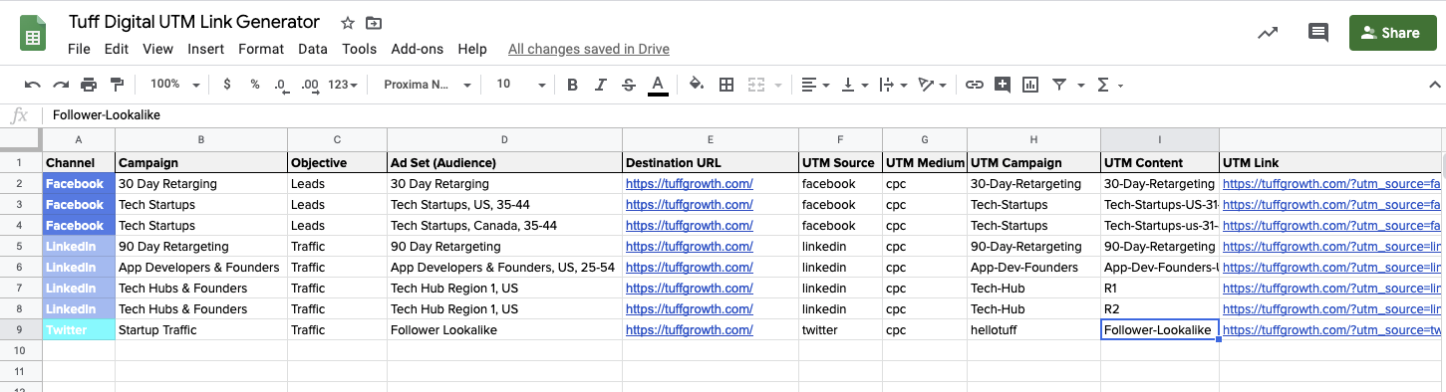The height and width of the screenshot is (392, 1446).
Task: Format as currency
Action: click(x=227, y=85)
